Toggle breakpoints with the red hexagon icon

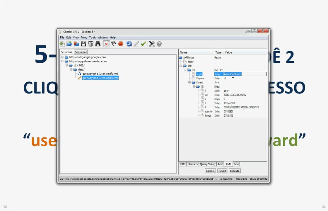[x=121, y=44]
